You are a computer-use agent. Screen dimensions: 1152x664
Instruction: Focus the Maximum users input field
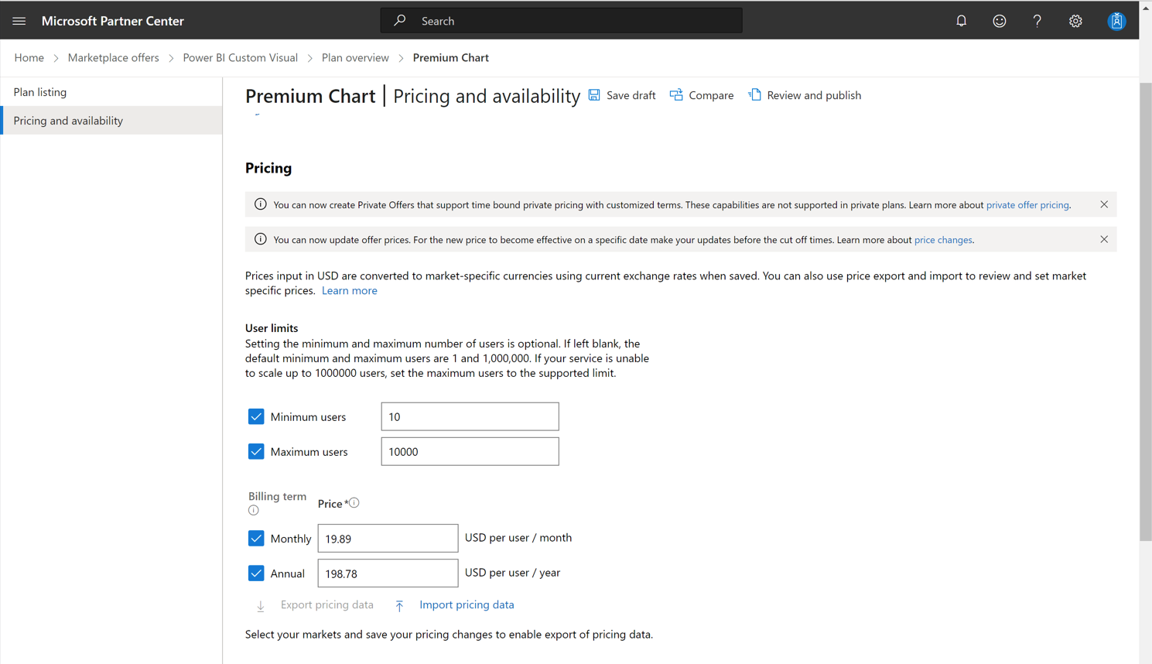470,451
